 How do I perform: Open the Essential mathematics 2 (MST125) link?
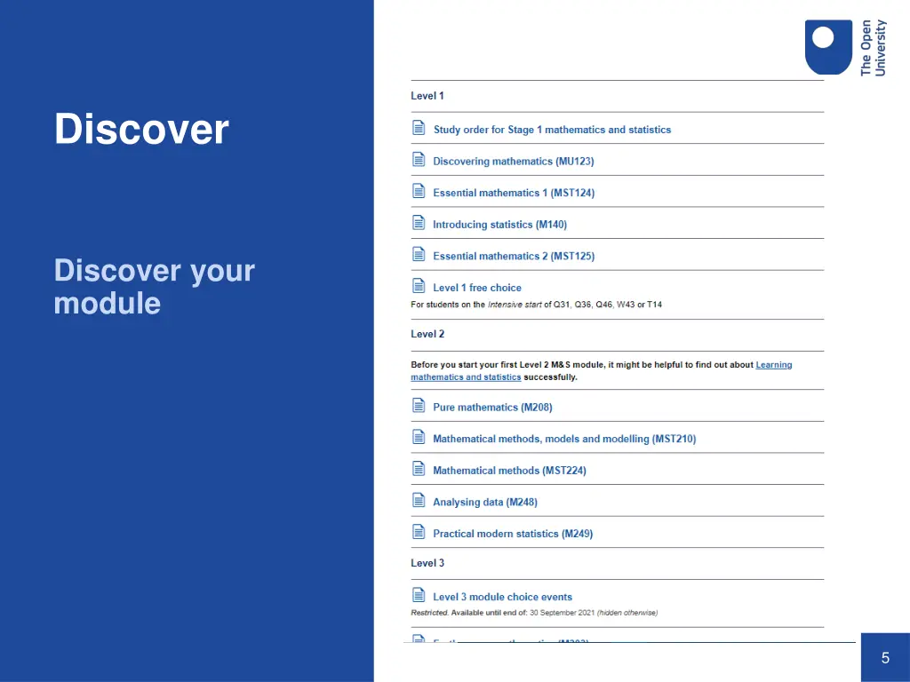point(514,257)
